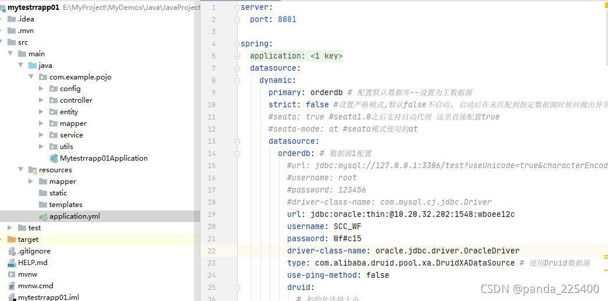Click the orange target folder icon

pos(11,240)
